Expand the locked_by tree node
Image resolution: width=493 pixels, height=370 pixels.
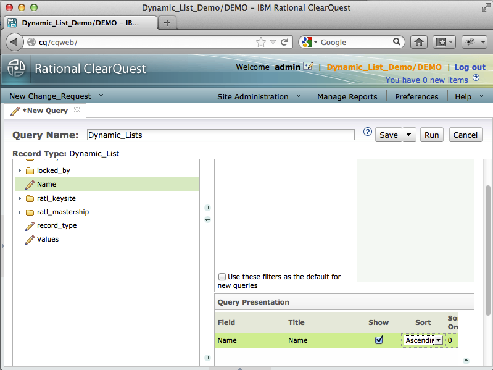(20, 171)
